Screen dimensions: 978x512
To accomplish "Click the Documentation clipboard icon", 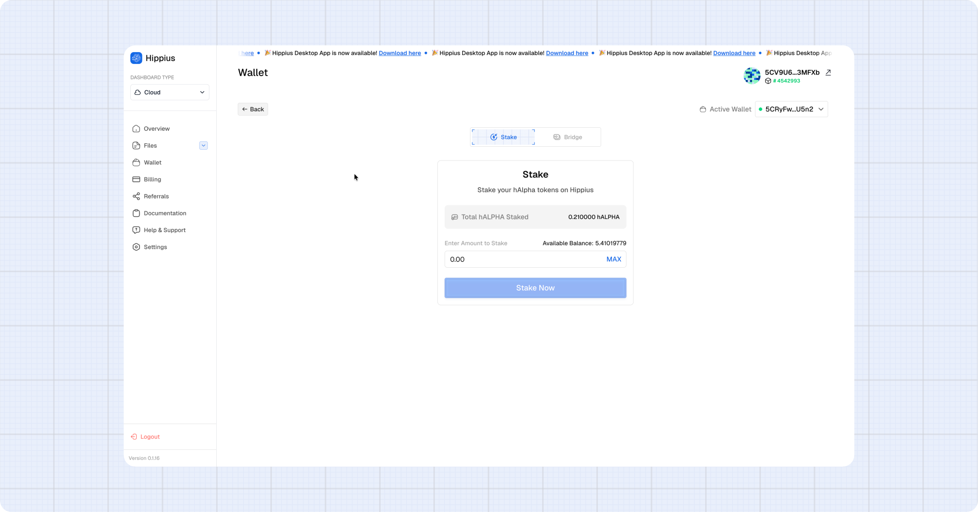I will tap(136, 213).
